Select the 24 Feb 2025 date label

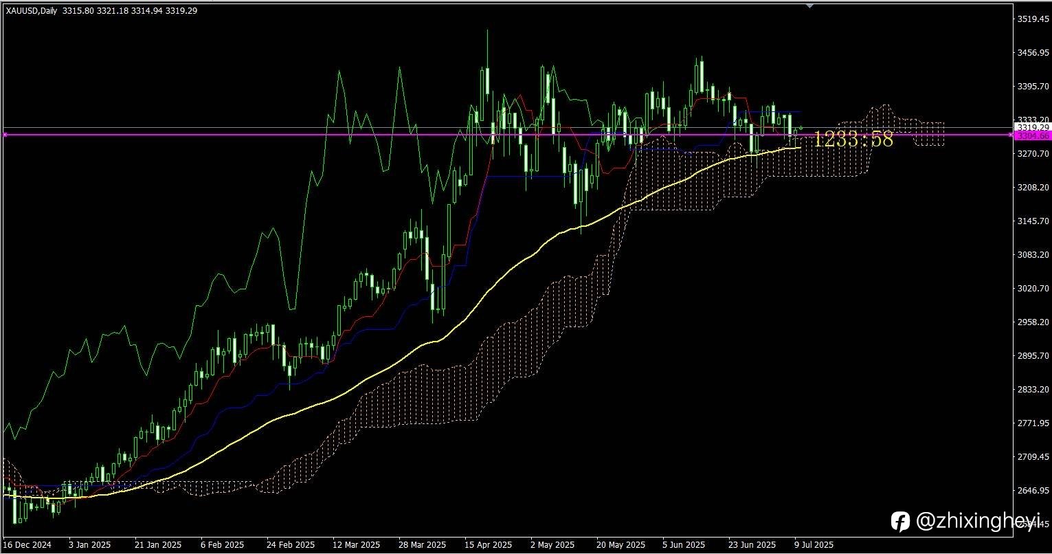pos(291,545)
